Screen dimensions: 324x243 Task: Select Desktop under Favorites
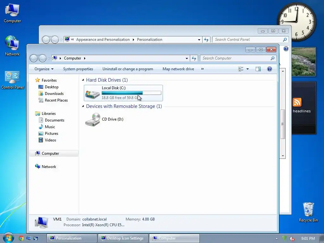pos(52,87)
